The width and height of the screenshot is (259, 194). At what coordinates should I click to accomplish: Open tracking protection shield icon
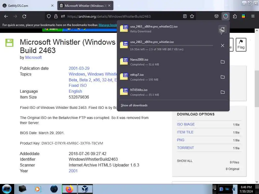[x=49, y=16]
